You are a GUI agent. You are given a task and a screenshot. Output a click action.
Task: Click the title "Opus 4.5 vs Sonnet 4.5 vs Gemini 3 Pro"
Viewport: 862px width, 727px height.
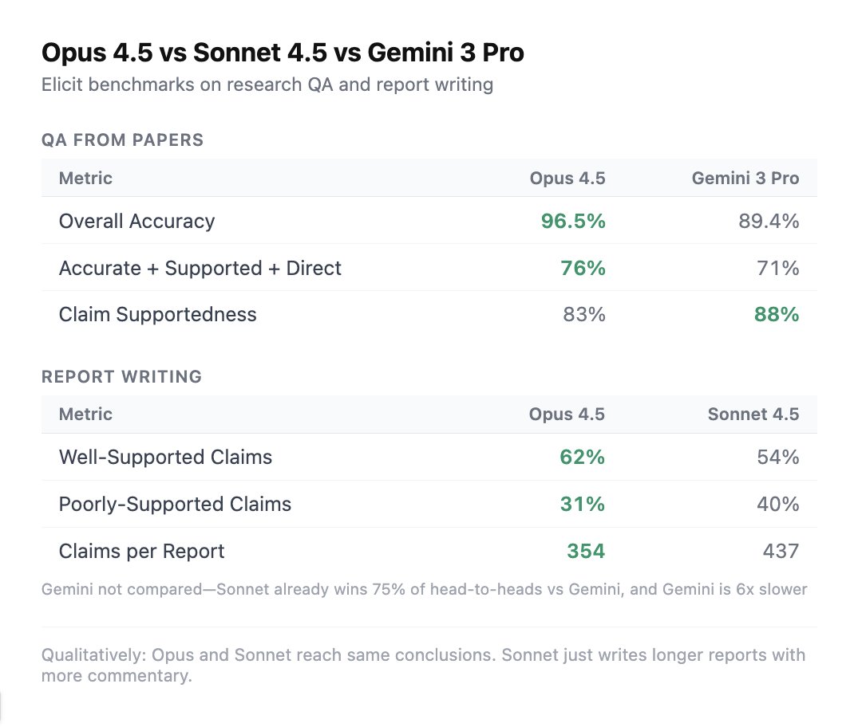point(283,53)
